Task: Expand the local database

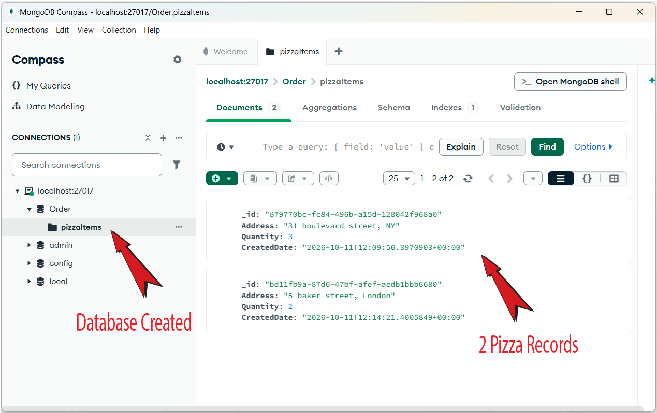Action: tap(29, 282)
